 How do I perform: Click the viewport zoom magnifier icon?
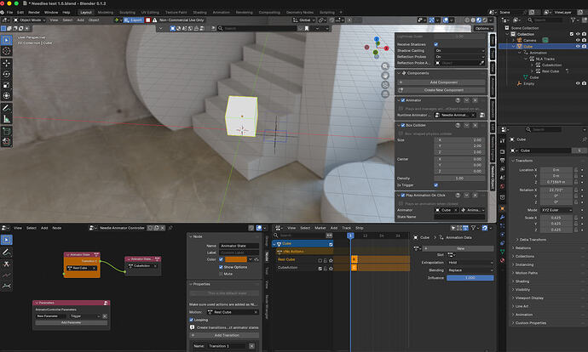(385, 66)
